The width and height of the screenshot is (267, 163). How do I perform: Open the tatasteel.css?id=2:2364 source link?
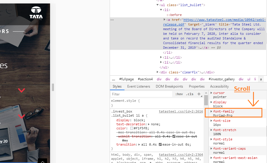pos(181,155)
